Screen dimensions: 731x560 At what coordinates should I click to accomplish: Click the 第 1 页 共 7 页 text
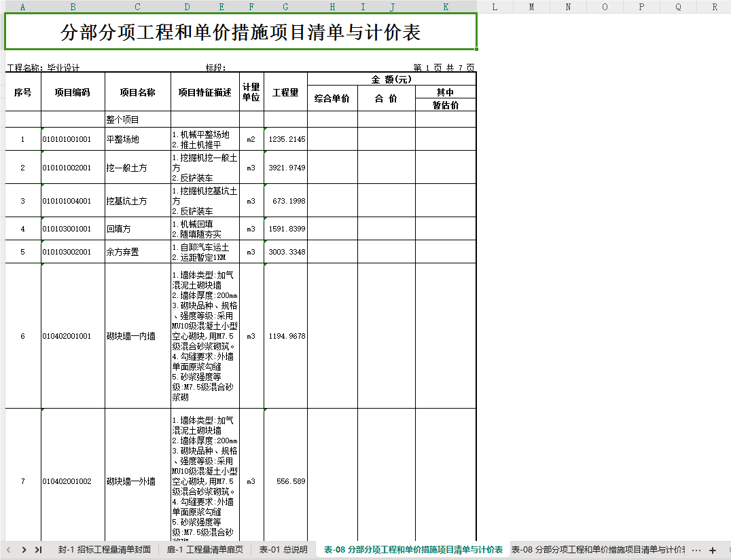(444, 68)
